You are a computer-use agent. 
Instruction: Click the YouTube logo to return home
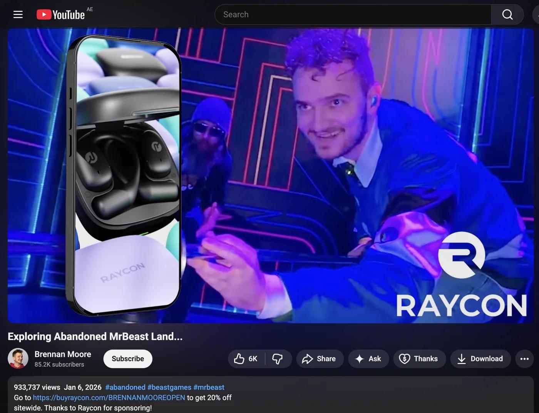[60, 14]
